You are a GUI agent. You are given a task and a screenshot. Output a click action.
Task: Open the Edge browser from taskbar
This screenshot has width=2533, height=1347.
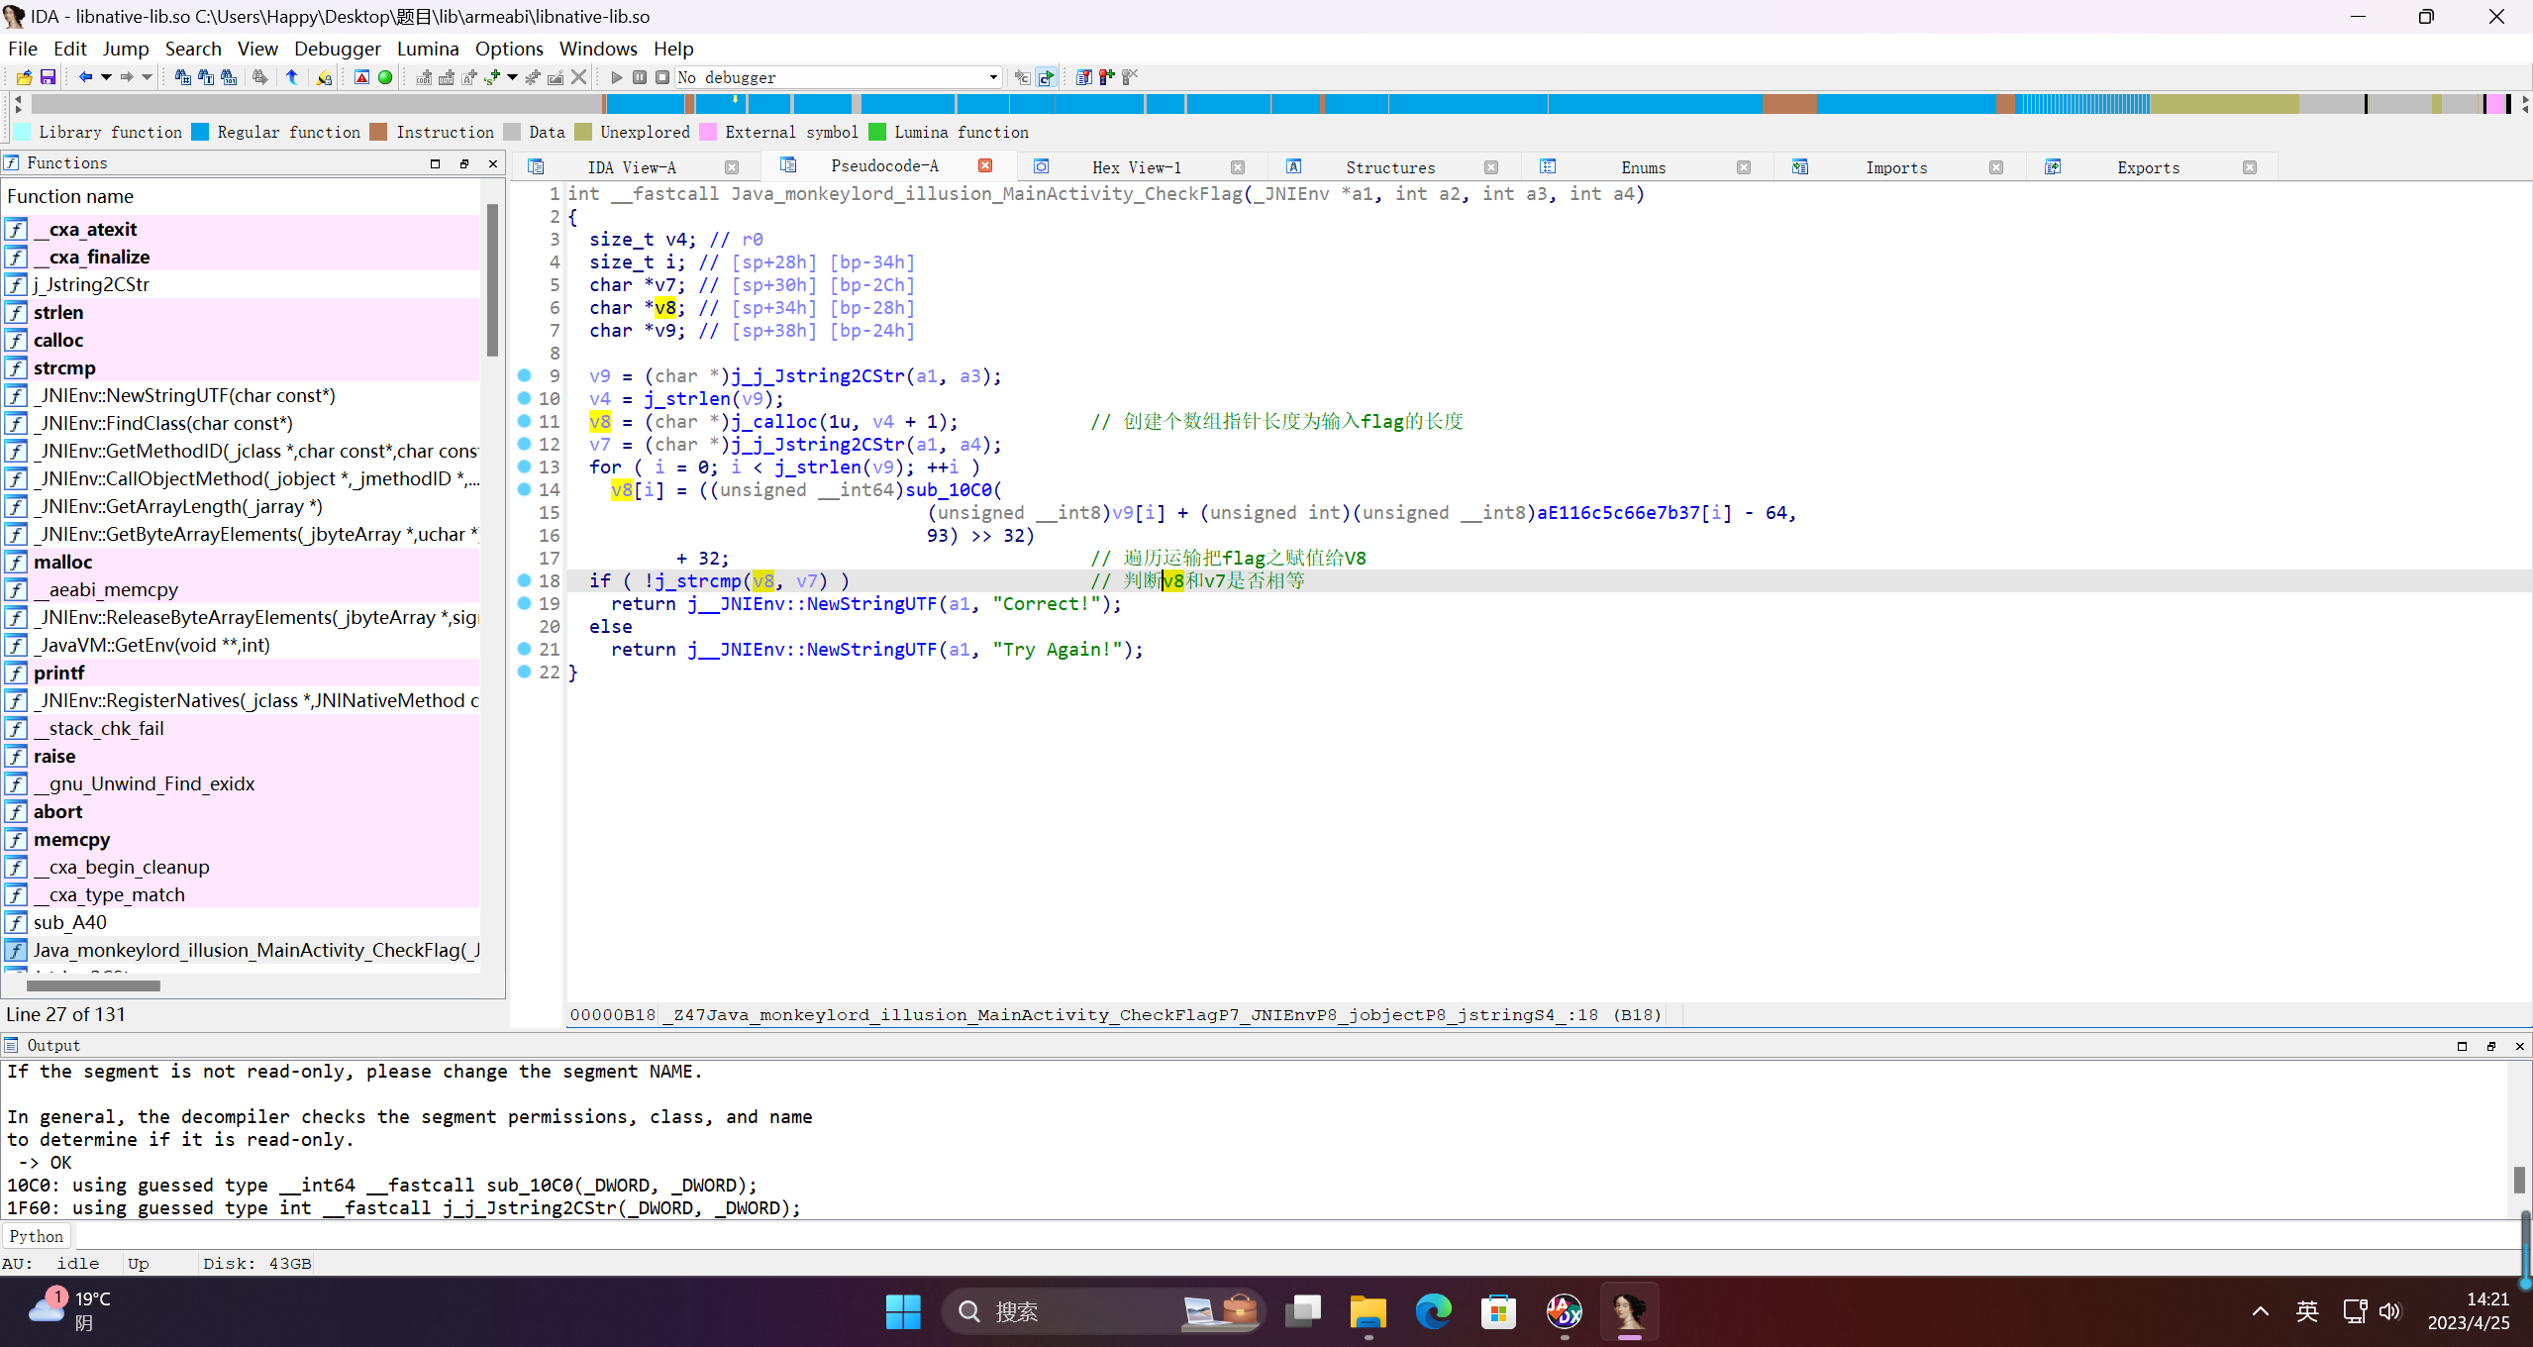point(1432,1311)
